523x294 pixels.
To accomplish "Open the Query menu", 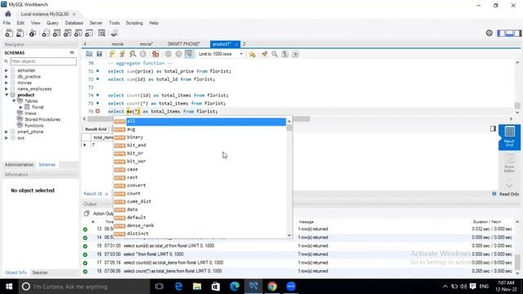I will pyautogui.click(x=52, y=23).
